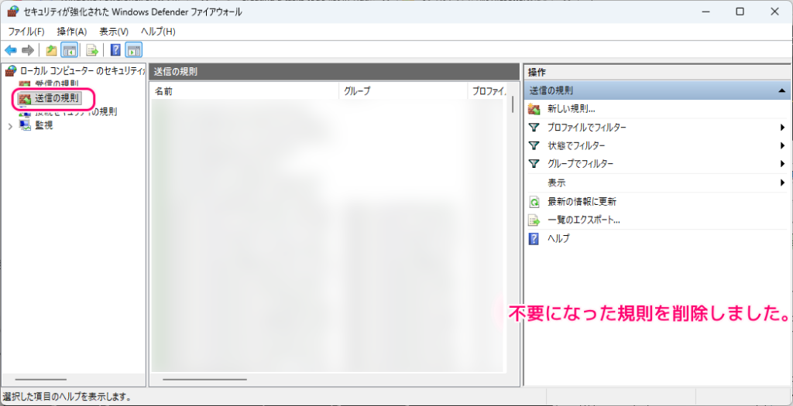The height and width of the screenshot is (406, 793).
Task: Click the export icon beside 一覧のエクスポート
Action: [x=534, y=220]
